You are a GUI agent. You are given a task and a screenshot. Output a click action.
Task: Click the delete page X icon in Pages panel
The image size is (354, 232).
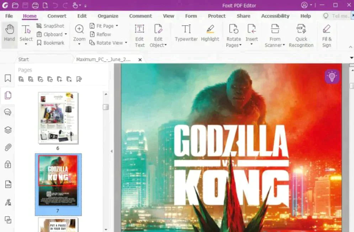pyautogui.click(x=69, y=79)
